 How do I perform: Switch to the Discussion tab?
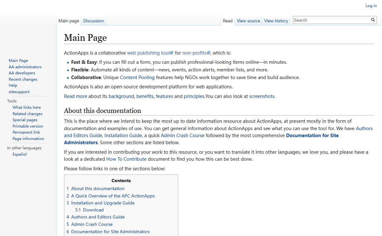click(x=93, y=21)
